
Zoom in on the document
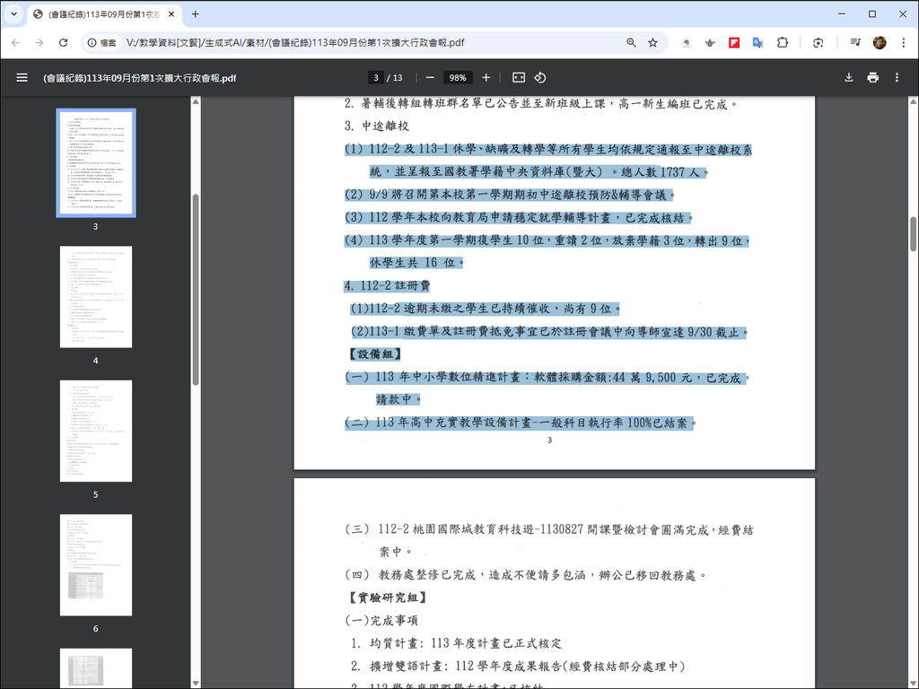486,77
